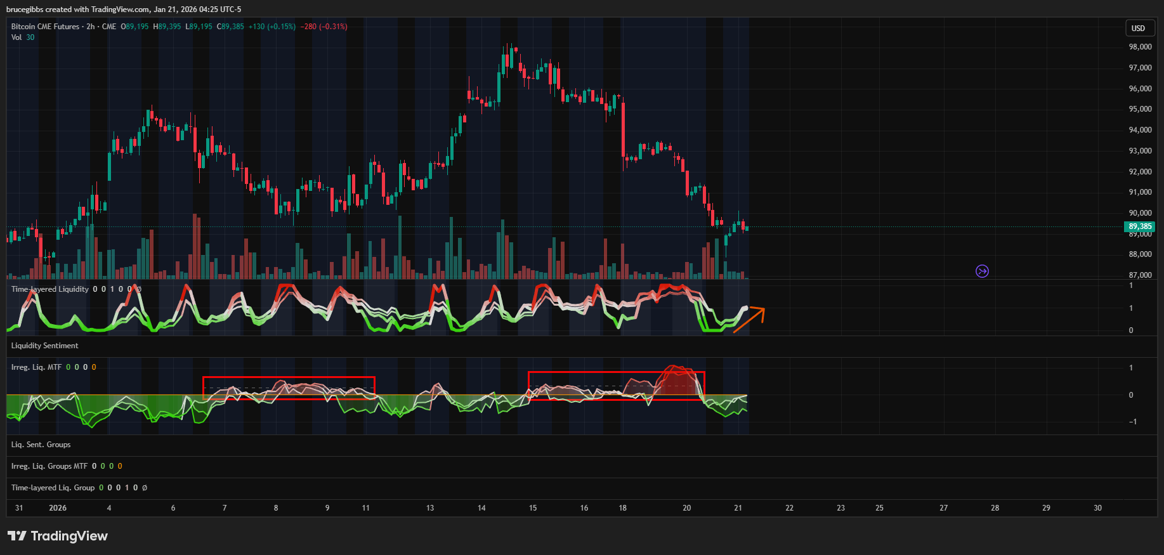Click the Time-layered Liq. Group label

(x=53, y=488)
